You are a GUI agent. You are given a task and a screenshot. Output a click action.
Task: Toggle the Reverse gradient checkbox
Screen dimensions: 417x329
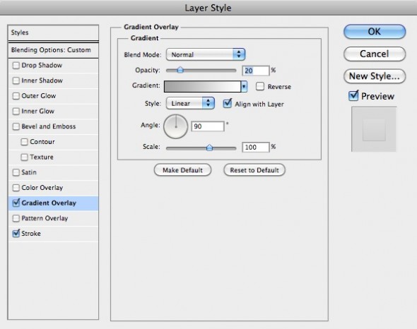click(260, 86)
